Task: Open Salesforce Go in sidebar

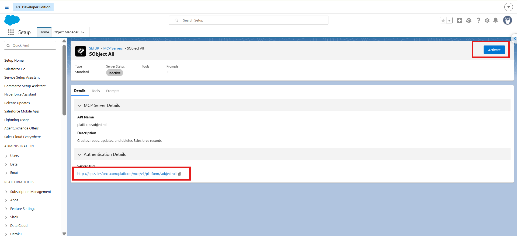Action: (x=15, y=69)
